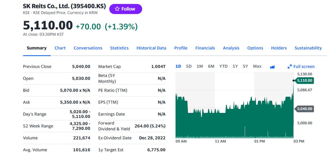The width and height of the screenshot is (327, 165).
Task: Switch chart to 5D range
Action: click(189, 66)
